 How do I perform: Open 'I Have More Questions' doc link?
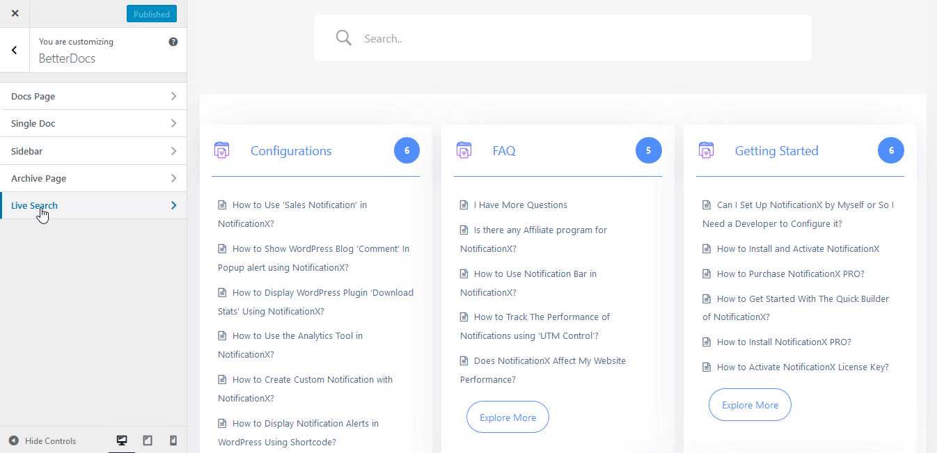521,205
